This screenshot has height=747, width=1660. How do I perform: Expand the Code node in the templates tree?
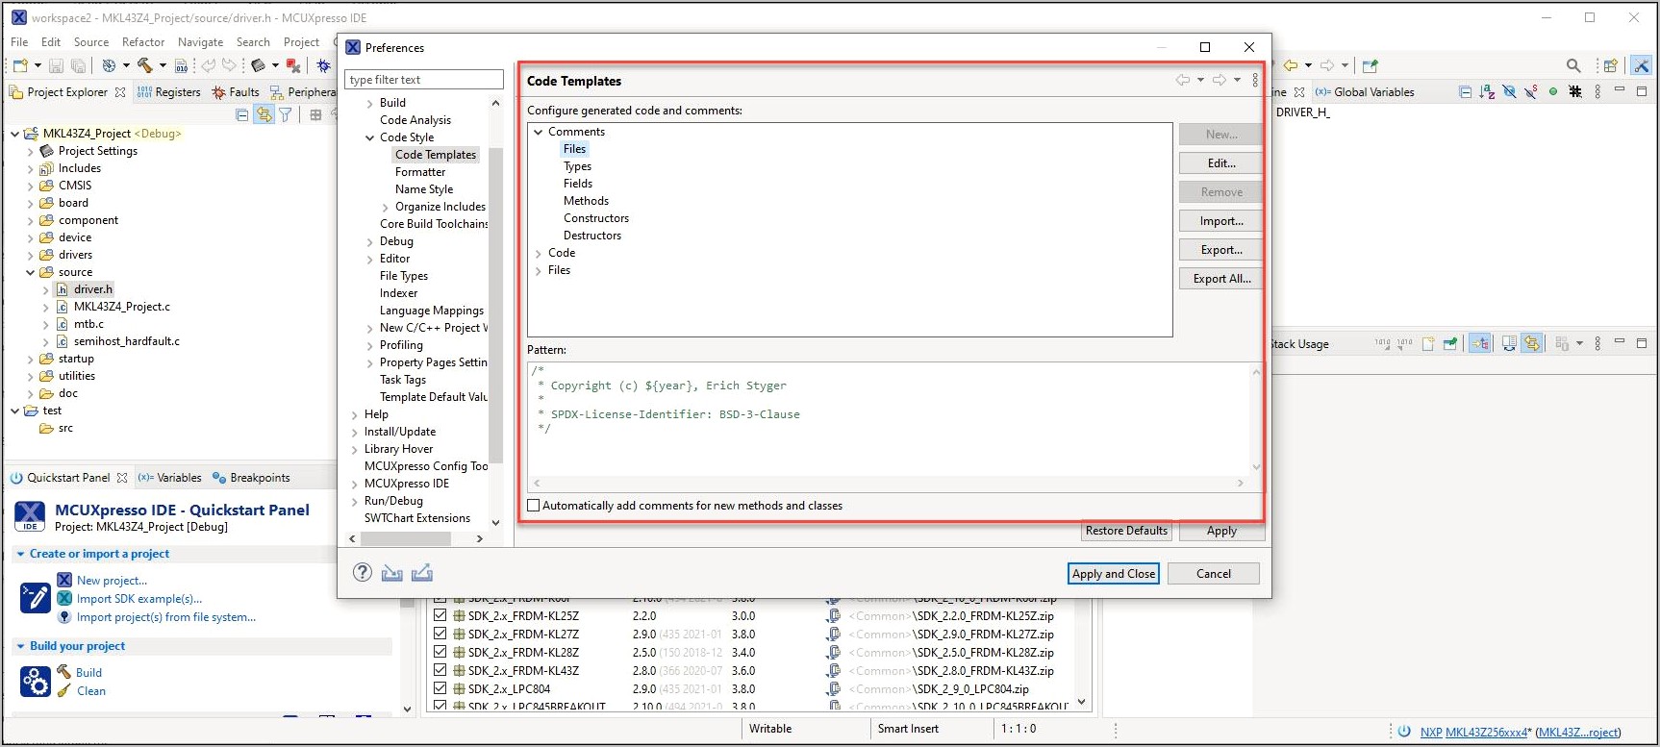539,253
